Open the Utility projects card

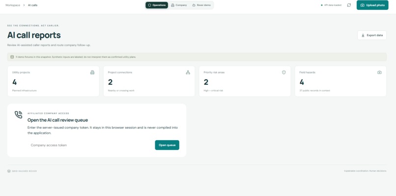pyautogui.click(x=53, y=81)
